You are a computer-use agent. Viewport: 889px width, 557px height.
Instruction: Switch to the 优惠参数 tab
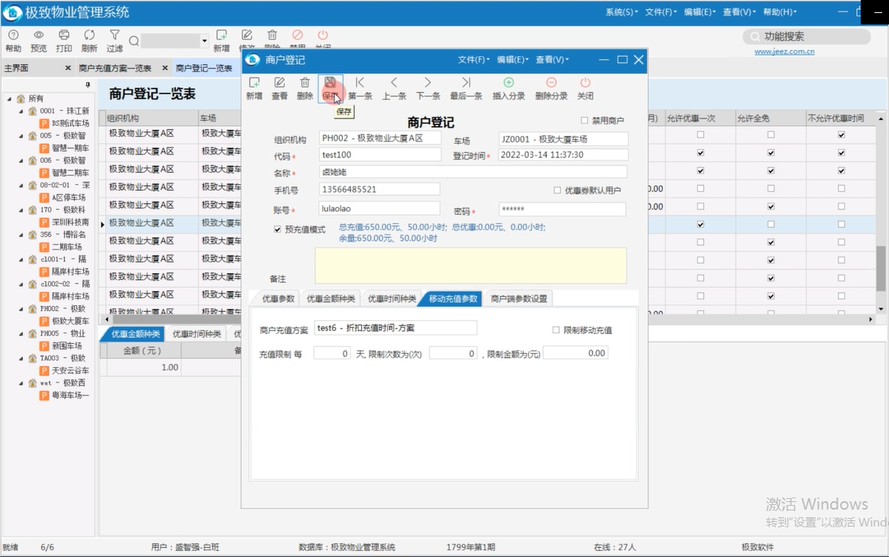(x=278, y=299)
